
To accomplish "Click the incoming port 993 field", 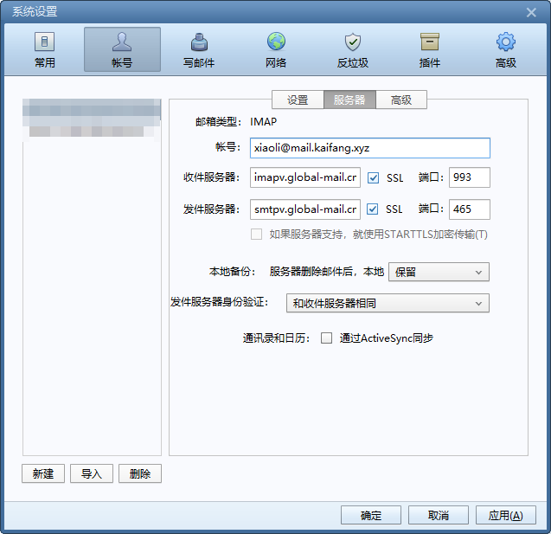I will pyautogui.click(x=470, y=177).
